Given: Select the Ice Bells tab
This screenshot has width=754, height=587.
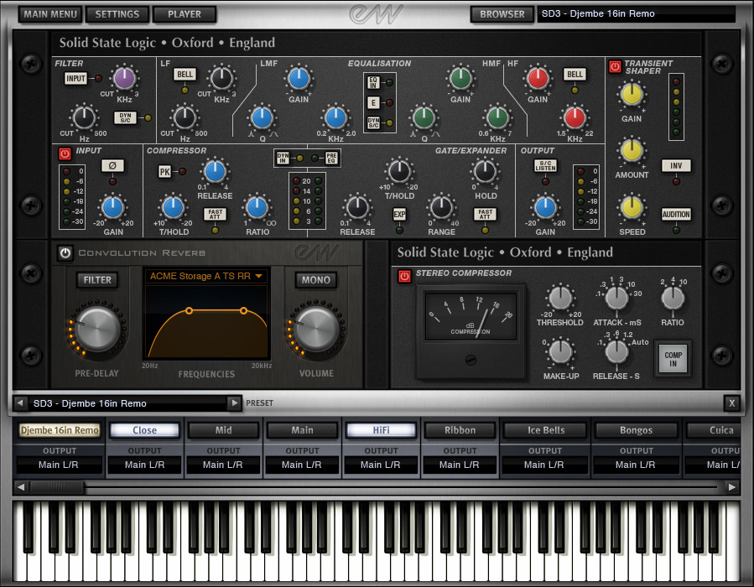Looking at the screenshot, I should (x=546, y=430).
